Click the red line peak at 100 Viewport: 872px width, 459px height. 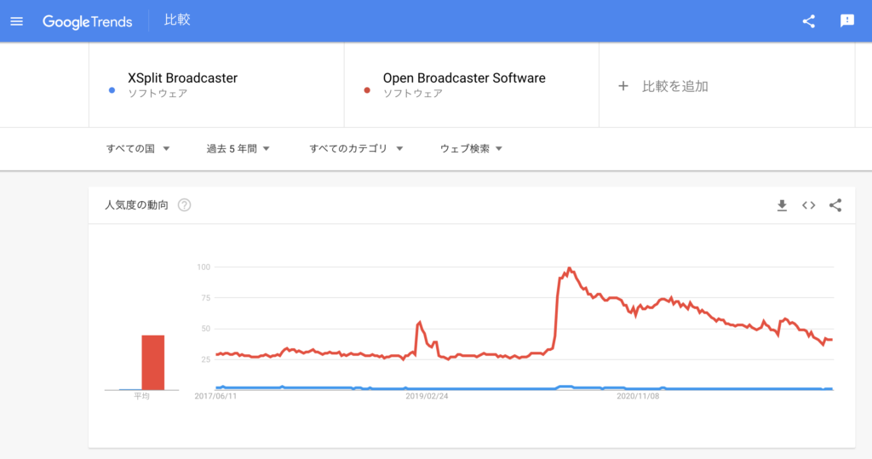tap(569, 269)
